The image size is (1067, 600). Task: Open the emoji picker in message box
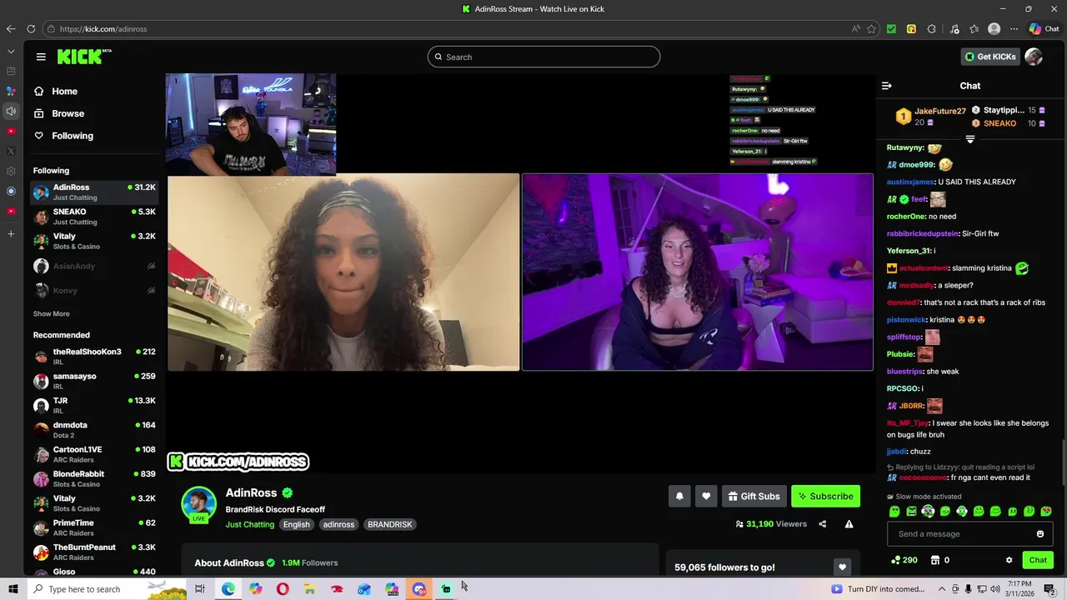1040,534
